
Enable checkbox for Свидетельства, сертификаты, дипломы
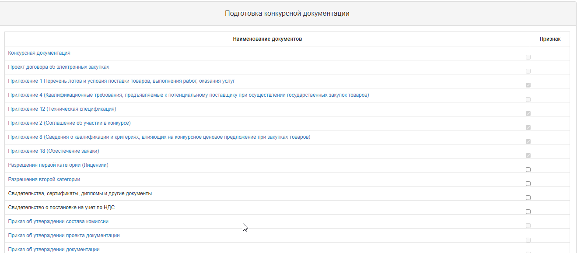528,197
